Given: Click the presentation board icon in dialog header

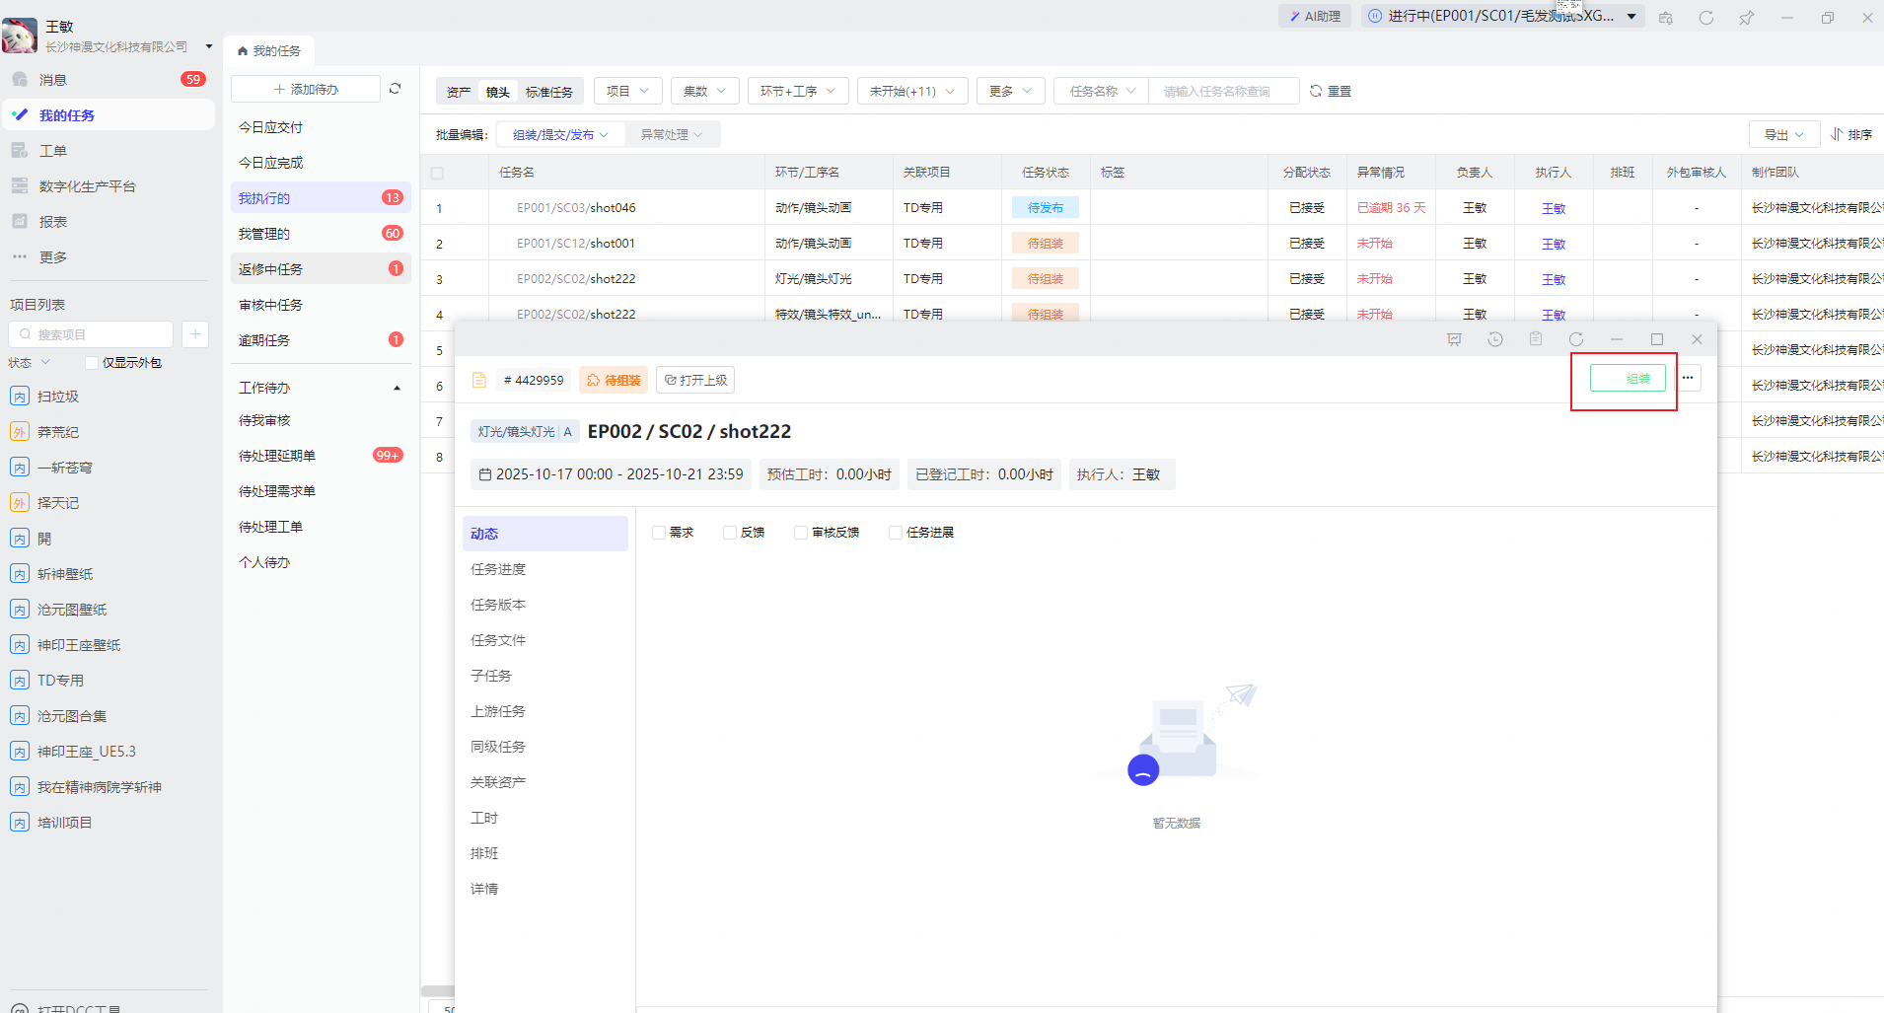Looking at the screenshot, I should point(1454,339).
